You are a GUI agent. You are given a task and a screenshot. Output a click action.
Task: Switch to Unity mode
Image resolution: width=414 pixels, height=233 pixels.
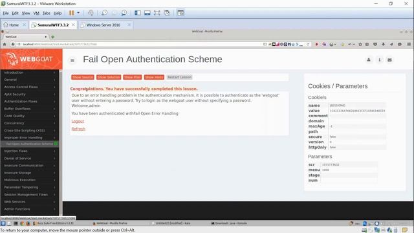pos(167,13)
